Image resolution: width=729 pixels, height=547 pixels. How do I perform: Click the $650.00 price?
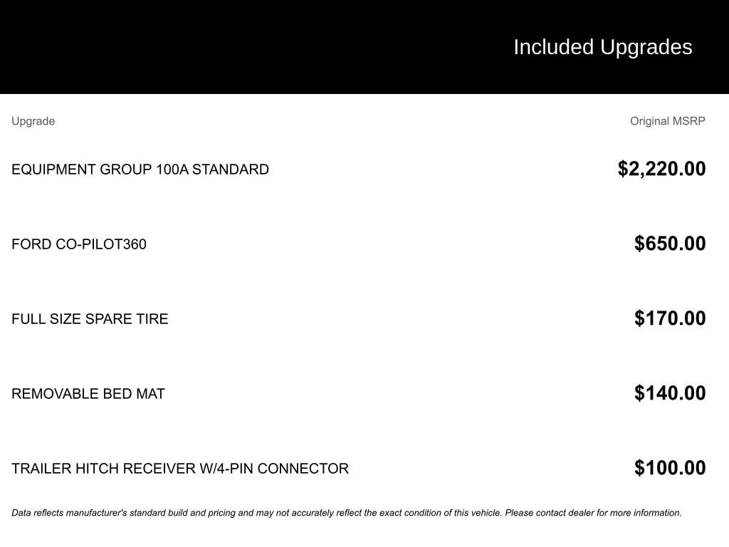(670, 244)
